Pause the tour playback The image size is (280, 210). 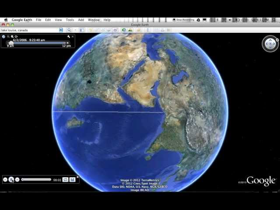pos(11,179)
